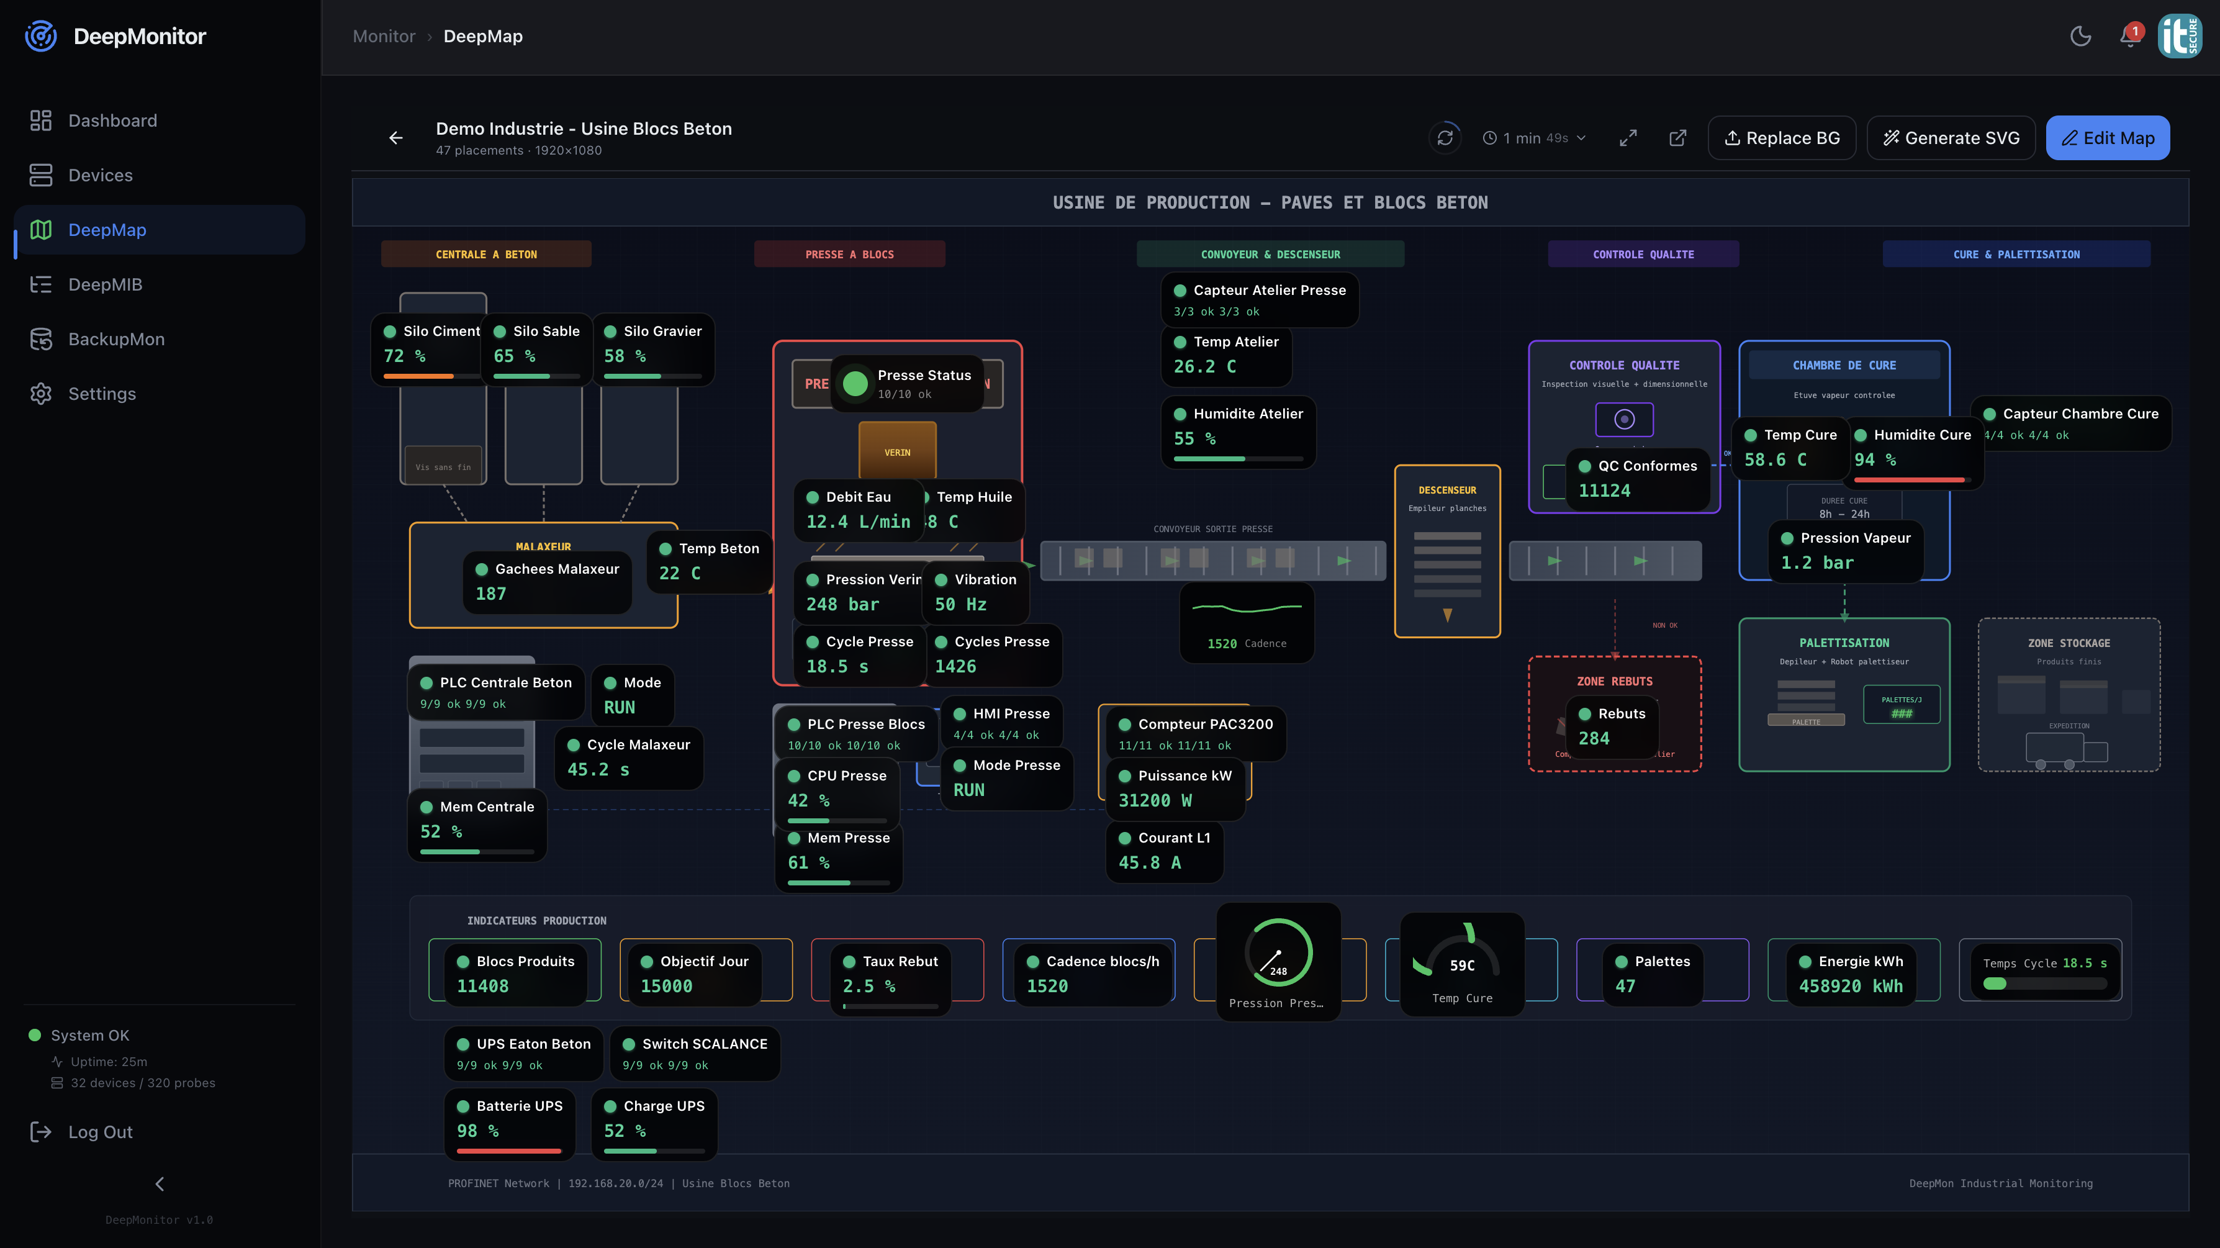Click the itSecure badge top right
Viewport: 2220px width, 1248px height.
(2180, 36)
